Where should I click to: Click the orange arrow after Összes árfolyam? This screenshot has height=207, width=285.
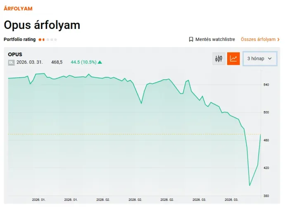pyautogui.click(x=279, y=40)
